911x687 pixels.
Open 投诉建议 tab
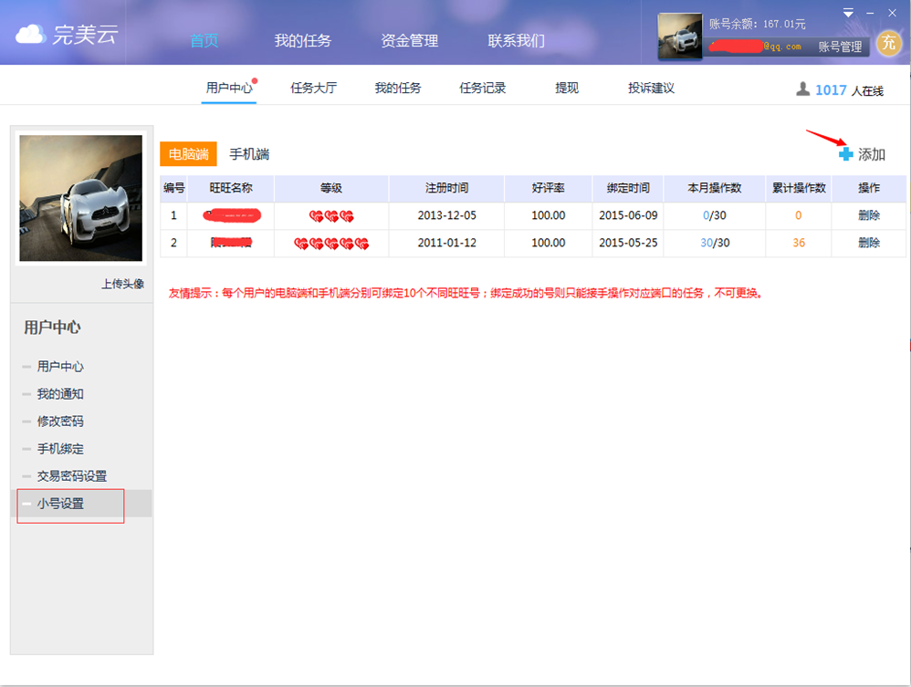click(x=651, y=88)
